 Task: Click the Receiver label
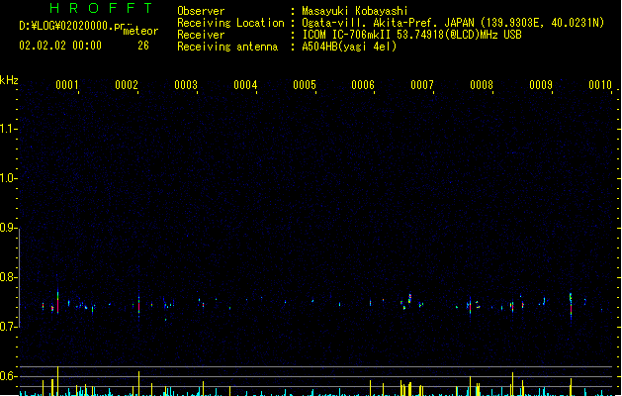point(201,35)
